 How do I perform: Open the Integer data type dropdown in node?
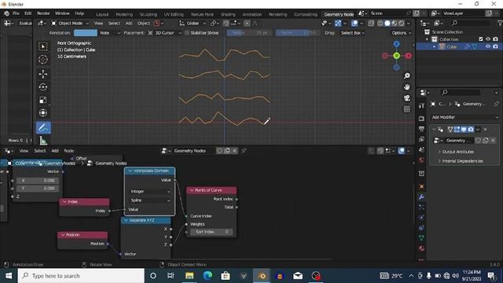pos(149,191)
